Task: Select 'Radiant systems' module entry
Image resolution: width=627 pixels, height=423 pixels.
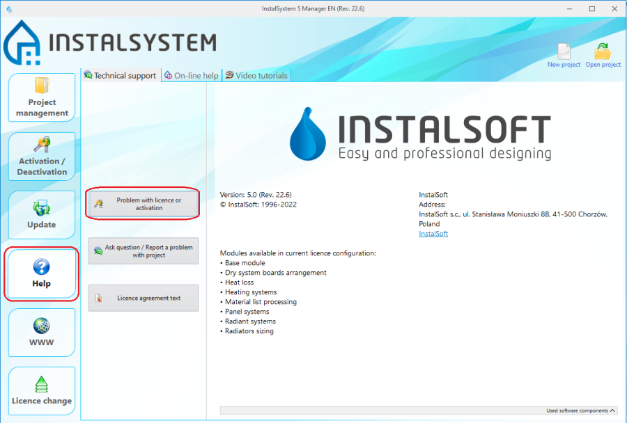Action: [250, 321]
